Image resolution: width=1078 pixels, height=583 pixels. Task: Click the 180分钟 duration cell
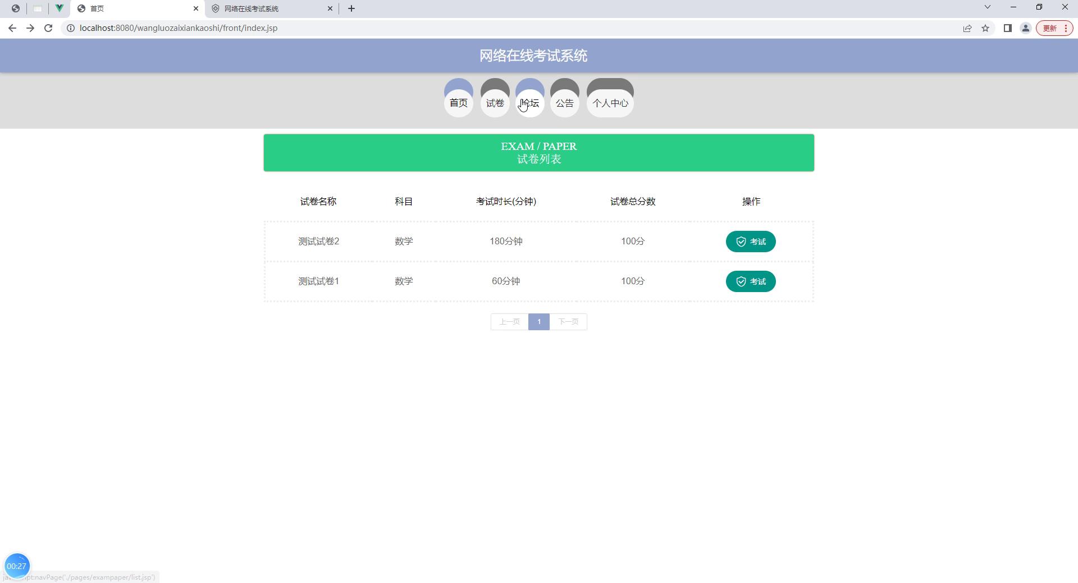click(506, 242)
